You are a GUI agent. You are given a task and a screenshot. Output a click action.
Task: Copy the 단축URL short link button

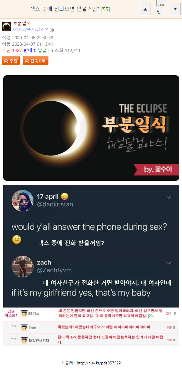point(36,61)
